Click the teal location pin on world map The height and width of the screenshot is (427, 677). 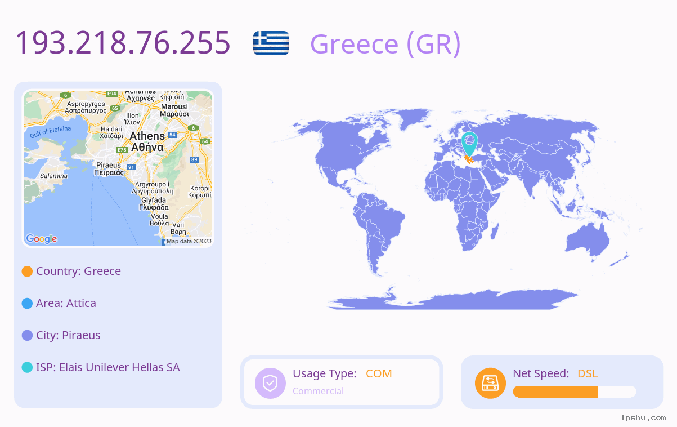pyautogui.click(x=469, y=144)
